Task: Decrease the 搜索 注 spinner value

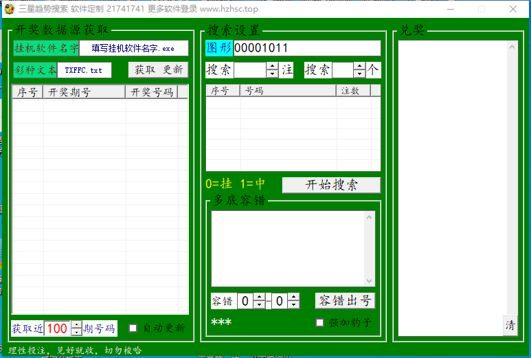Action: coord(272,74)
